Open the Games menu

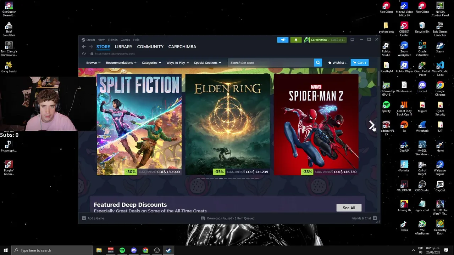click(x=125, y=40)
